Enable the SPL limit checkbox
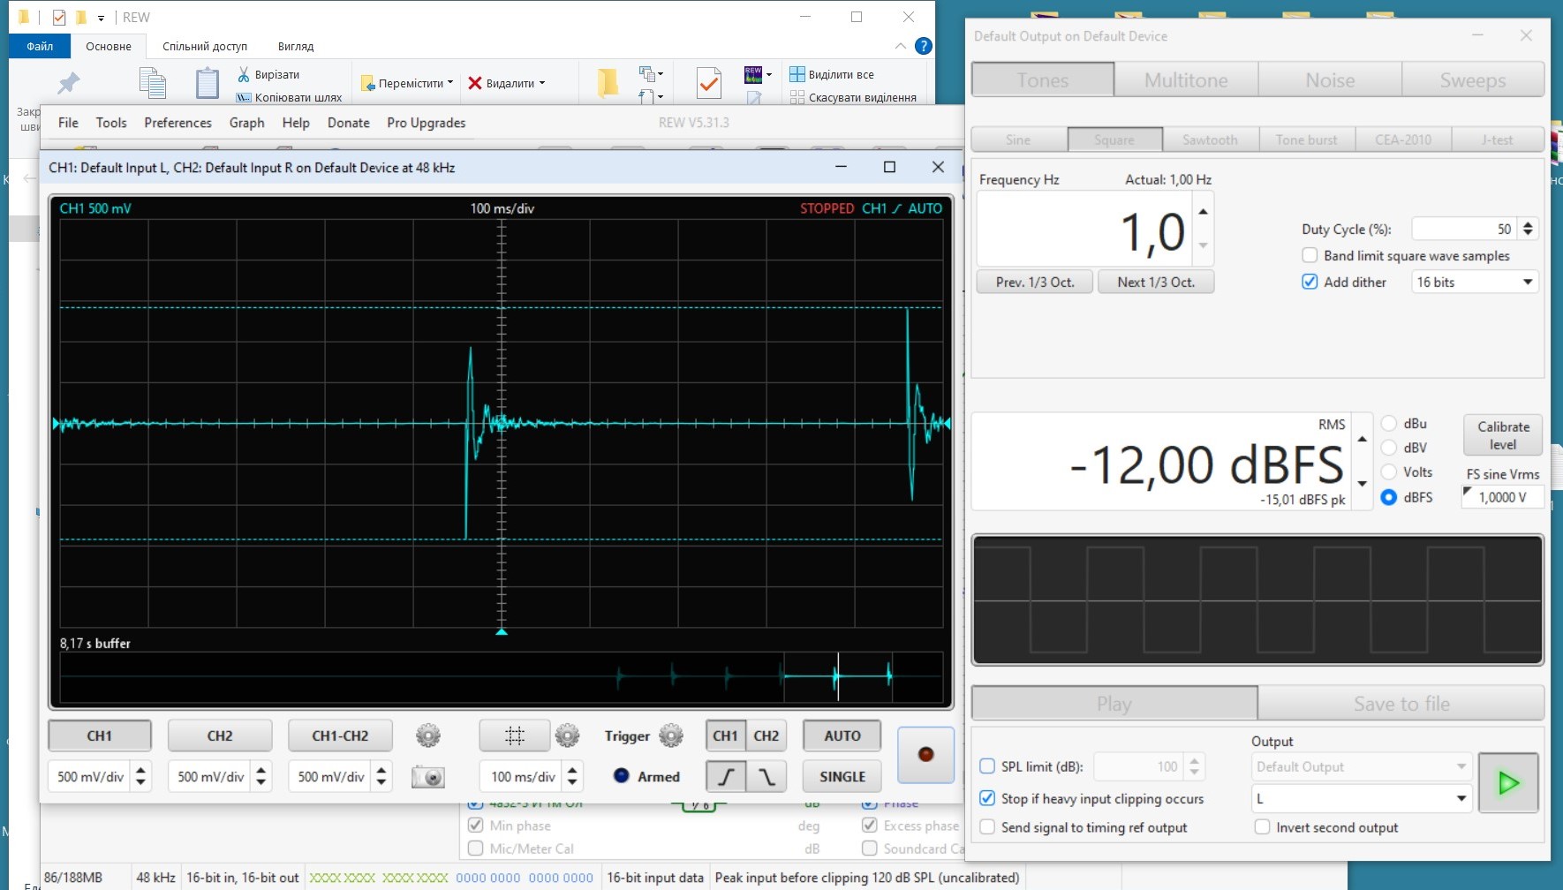The width and height of the screenshot is (1563, 890). [x=988, y=766]
